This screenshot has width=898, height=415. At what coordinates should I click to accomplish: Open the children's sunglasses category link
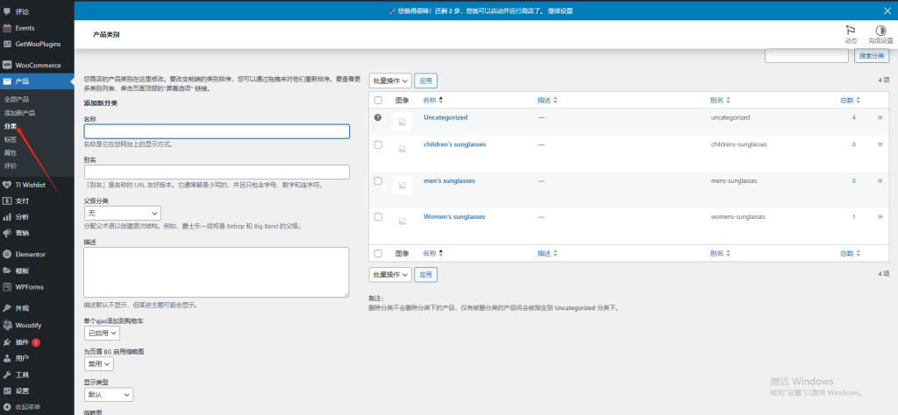tap(455, 144)
